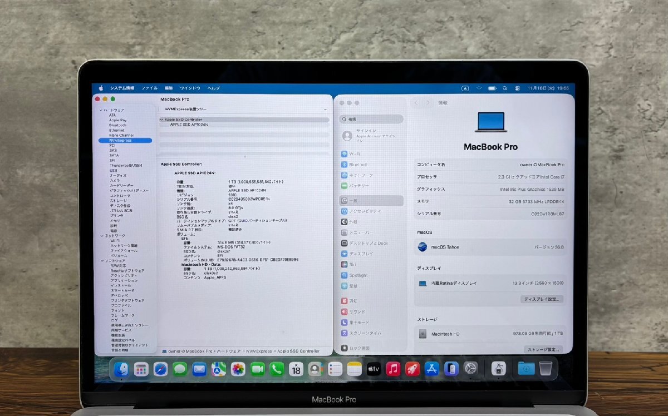Image resolution: width=668 pixels, height=416 pixels.
Task: Open Notes from the Dock
Action: click(354, 369)
